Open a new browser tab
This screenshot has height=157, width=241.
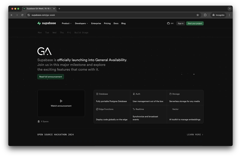(x=59, y=9)
